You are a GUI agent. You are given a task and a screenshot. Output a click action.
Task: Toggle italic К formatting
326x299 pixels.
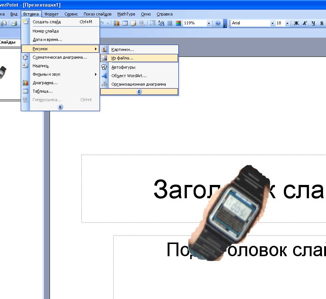click(305, 23)
